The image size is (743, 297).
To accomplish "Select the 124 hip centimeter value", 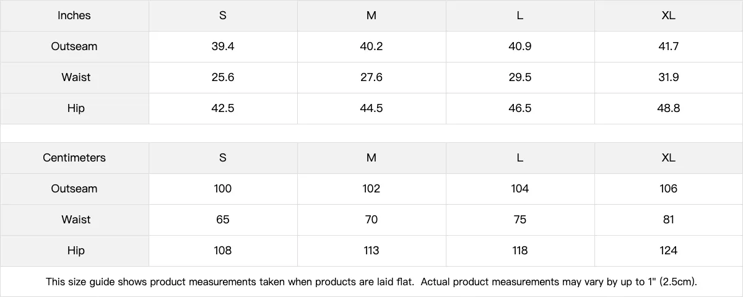I will pos(668,251).
